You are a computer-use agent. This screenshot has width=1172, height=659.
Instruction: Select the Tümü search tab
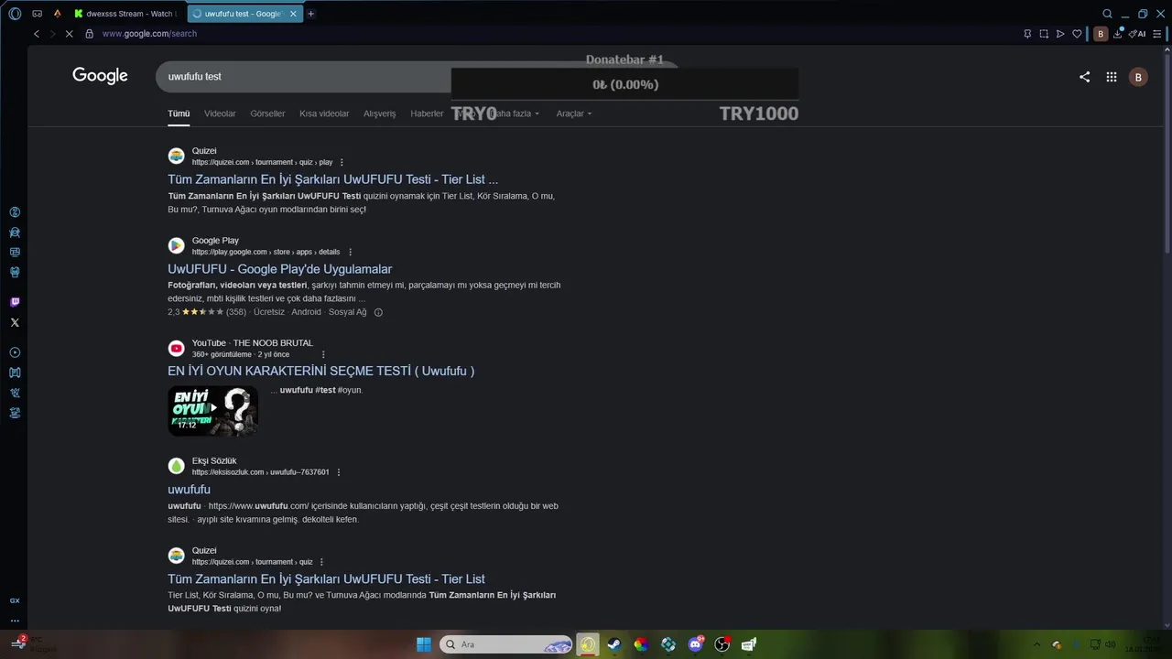(179, 113)
